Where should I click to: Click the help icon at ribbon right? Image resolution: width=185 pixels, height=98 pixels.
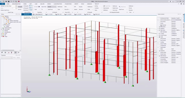181,4
